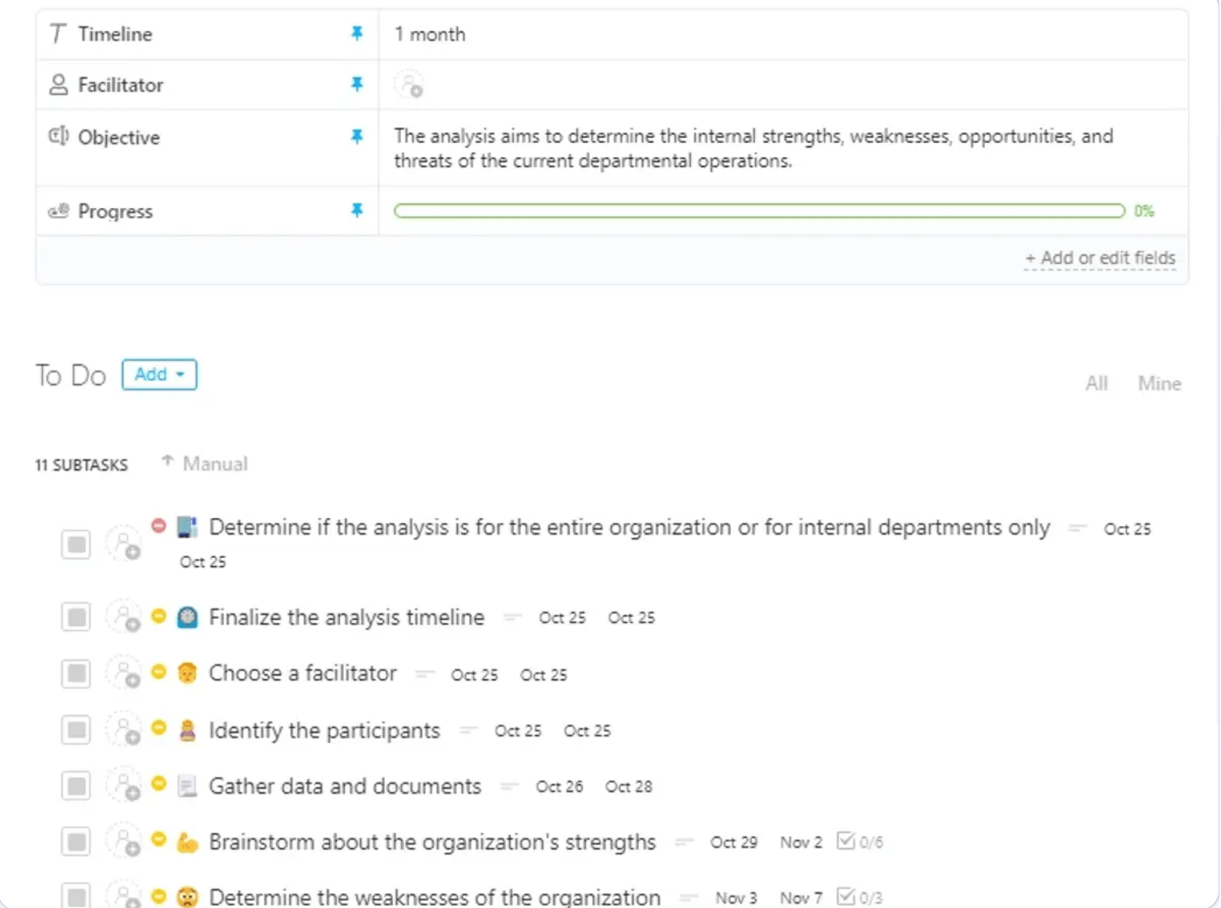Change Nov 7 due date of weaknesses subtask
This screenshot has width=1221, height=908.
[x=801, y=897]
